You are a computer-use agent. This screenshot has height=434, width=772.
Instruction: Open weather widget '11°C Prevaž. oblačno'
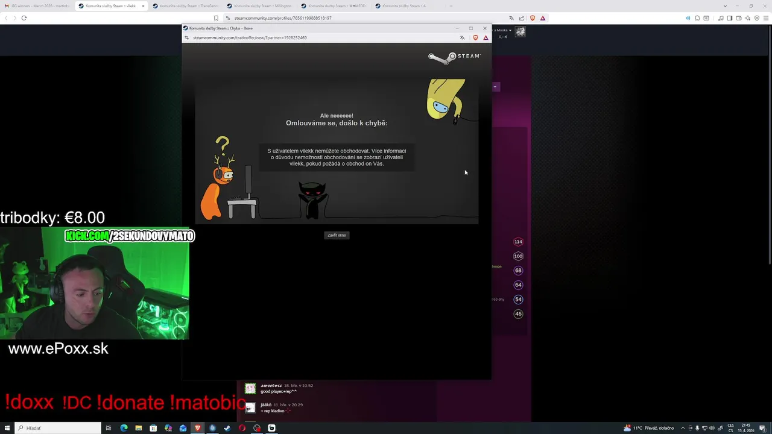tap(648, 428)
